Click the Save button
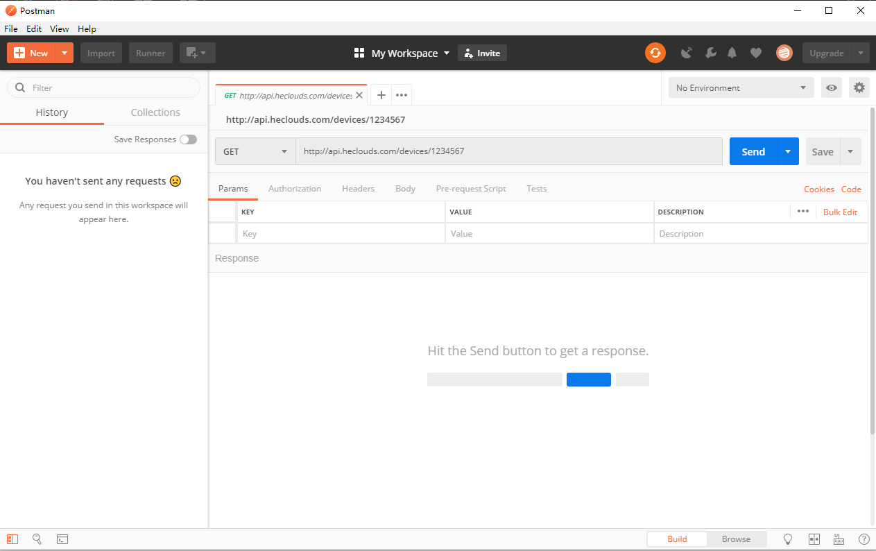The image size is (876, 551). tap(823, 151)
